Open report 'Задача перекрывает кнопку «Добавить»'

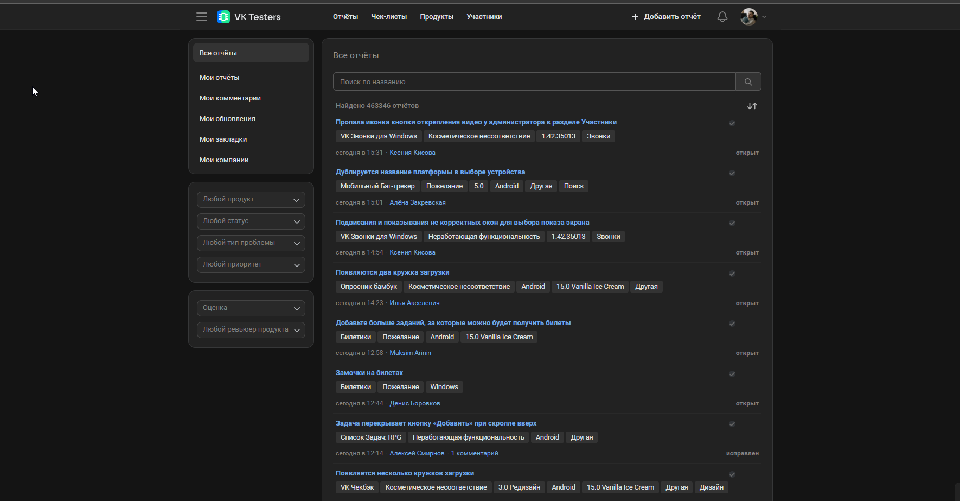click(436, 423)
